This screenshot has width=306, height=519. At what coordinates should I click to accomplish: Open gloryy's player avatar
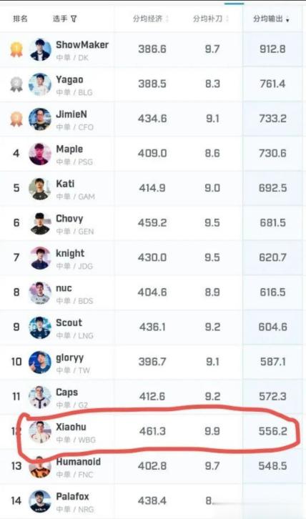click(x=40, y=362)
